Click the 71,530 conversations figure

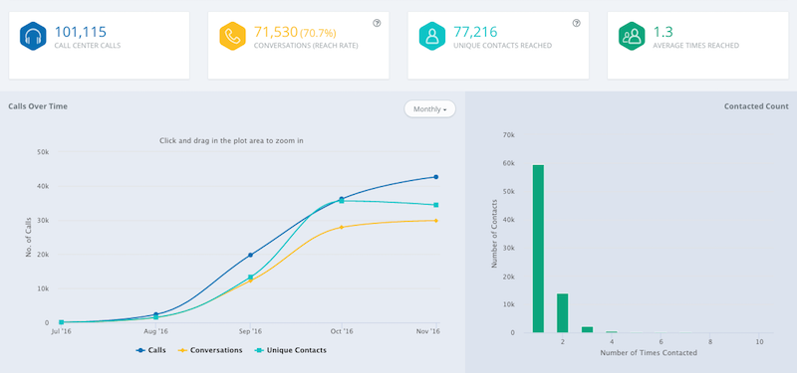(x=276, y=32)
